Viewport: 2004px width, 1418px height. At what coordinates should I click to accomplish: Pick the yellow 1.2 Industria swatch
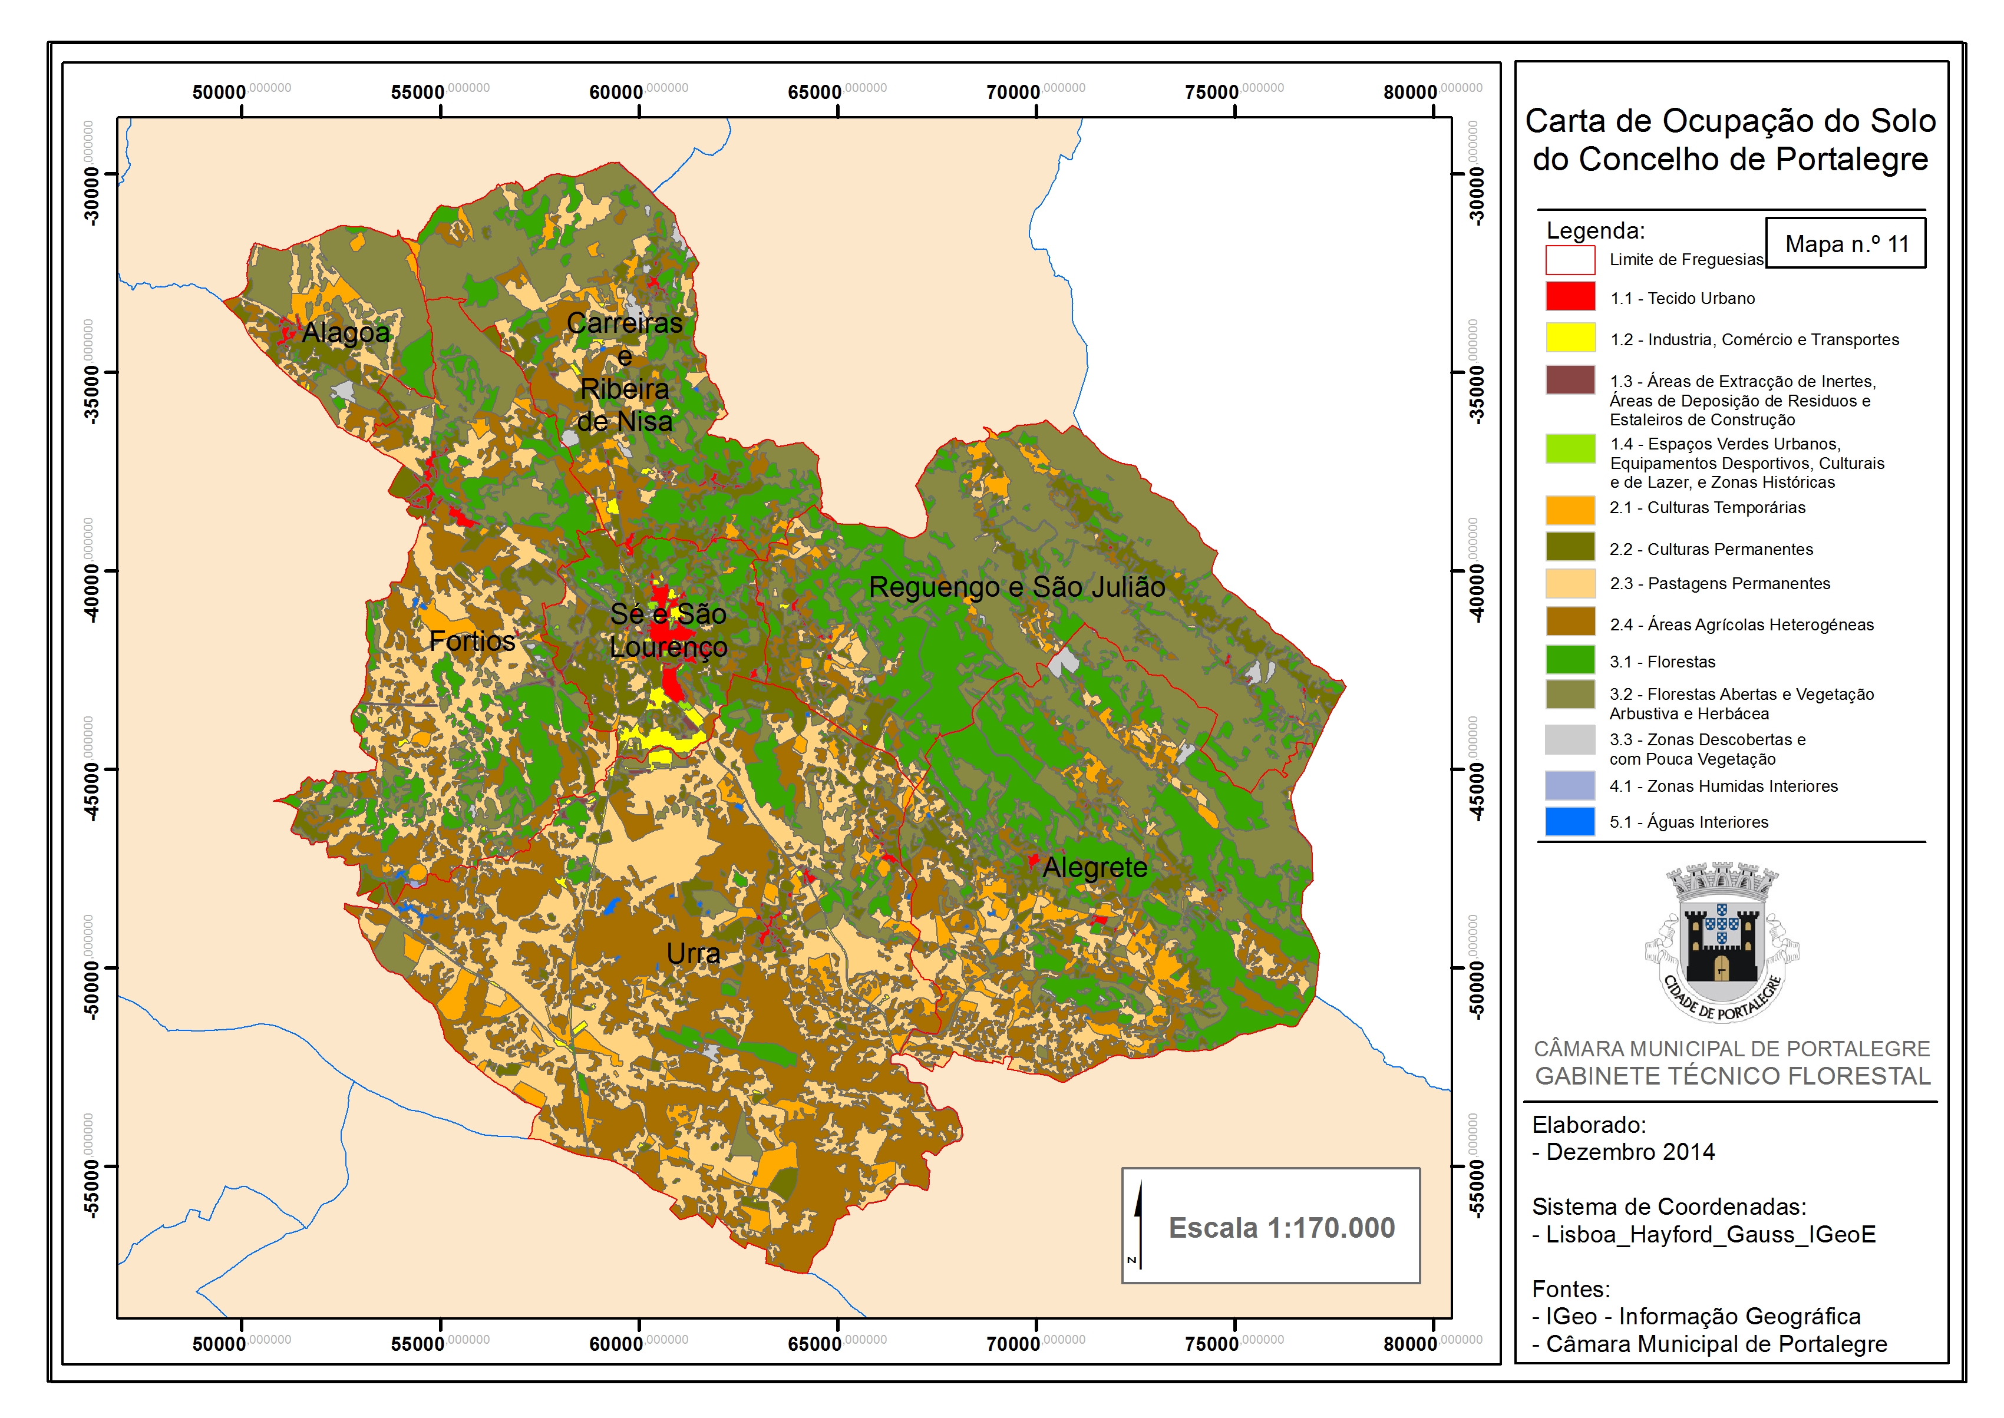click(x=1570, y=337)
